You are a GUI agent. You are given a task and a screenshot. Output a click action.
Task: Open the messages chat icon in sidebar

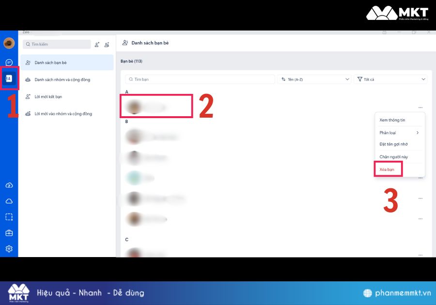(x=9, y=62)
